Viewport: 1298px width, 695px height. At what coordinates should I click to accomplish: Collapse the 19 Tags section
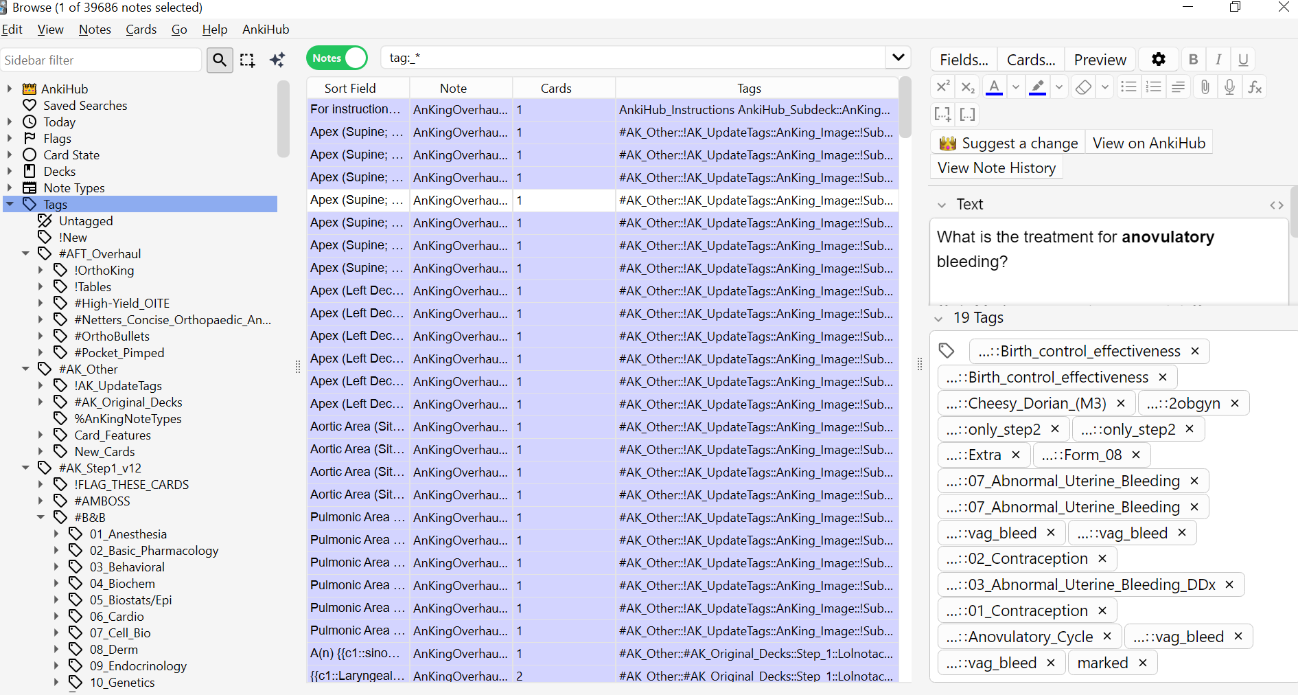(938, 319)
